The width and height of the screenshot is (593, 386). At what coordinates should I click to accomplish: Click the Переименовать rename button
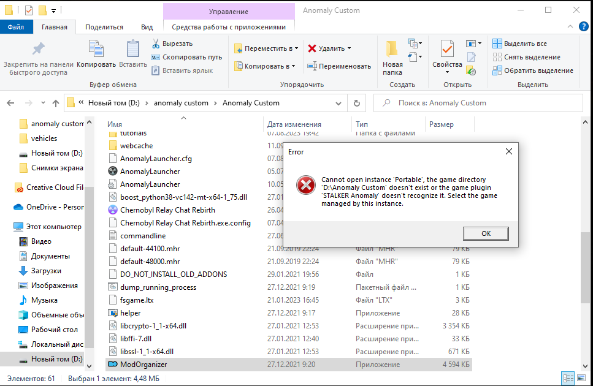pos(339,66)
